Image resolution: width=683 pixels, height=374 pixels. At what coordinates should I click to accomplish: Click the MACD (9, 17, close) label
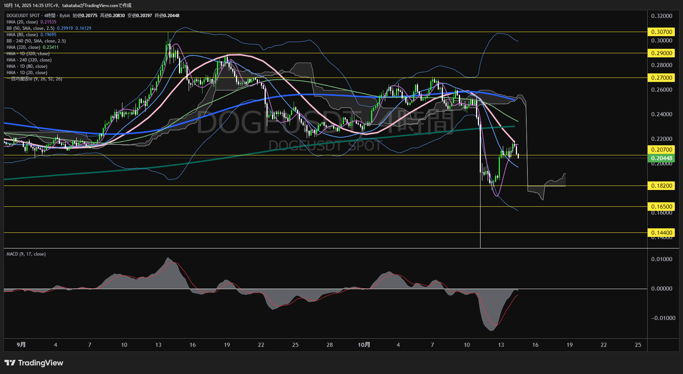pos(26,254)
